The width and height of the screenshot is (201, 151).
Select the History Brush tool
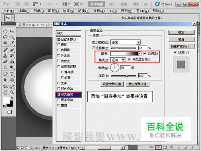12,56
